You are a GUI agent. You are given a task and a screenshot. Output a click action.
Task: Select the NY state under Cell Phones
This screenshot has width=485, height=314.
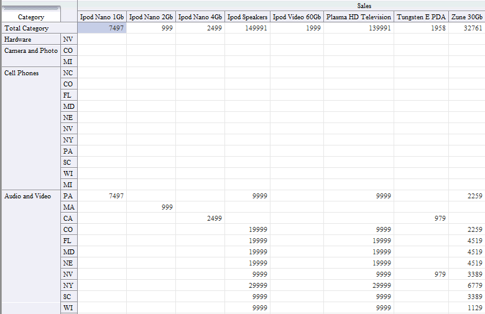[x=69, y=140]
